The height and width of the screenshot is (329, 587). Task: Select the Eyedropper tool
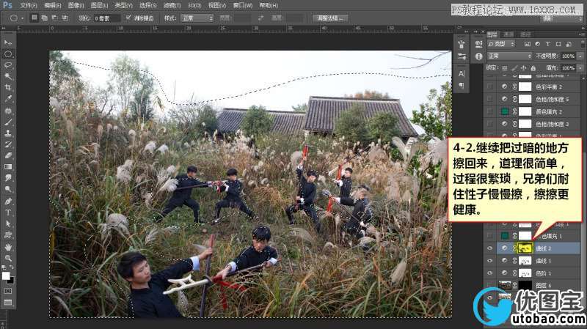(x=8, y=99)
